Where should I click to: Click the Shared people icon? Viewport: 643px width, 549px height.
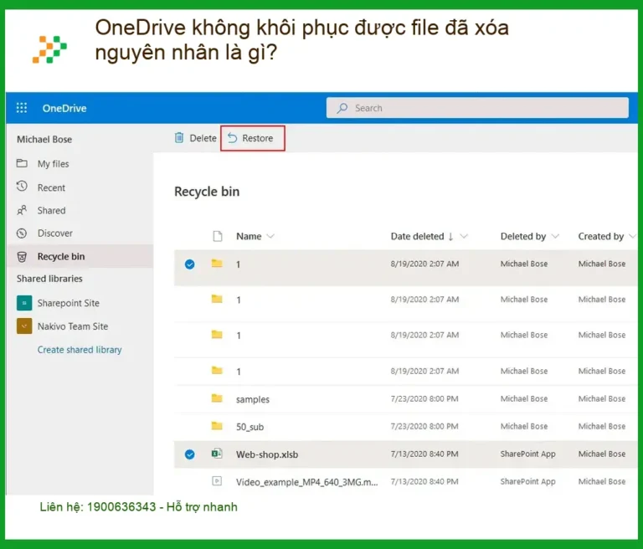[22, 210]
